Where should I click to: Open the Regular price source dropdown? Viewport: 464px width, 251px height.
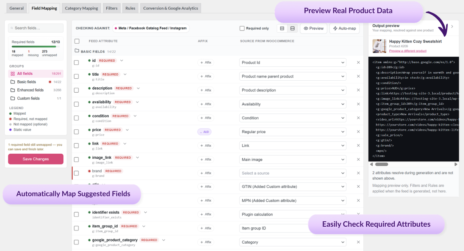pyautogui.click(x=293, y=132)
